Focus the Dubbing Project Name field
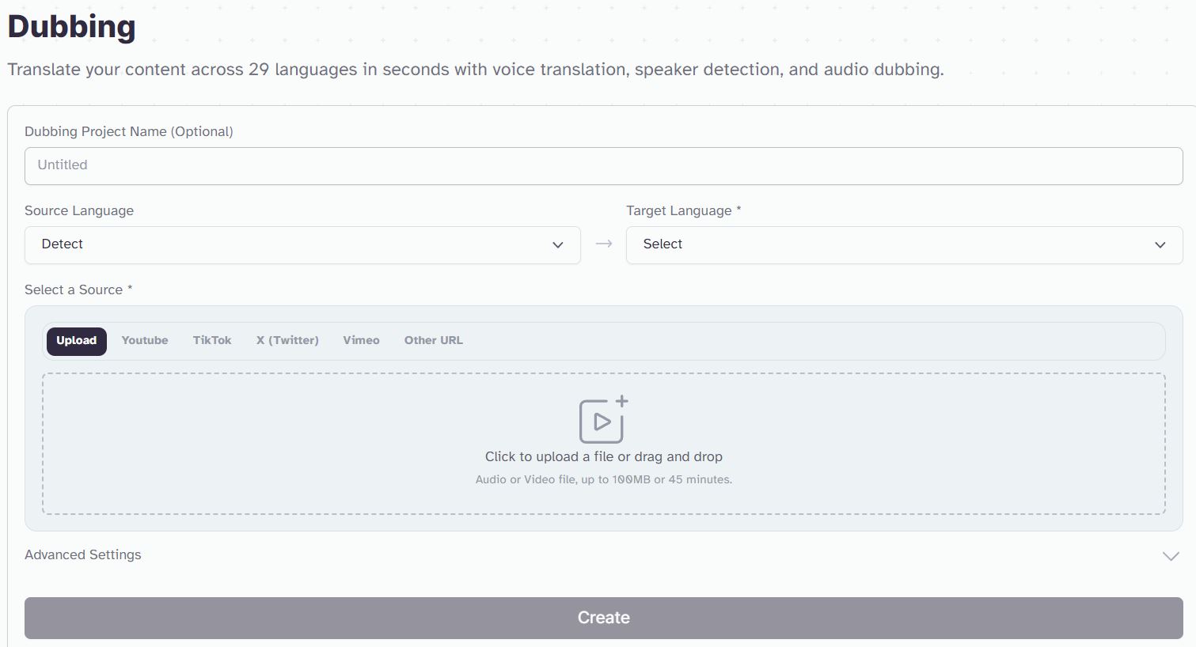Screen dimensions: 1196x647 [x=603, y=166]
